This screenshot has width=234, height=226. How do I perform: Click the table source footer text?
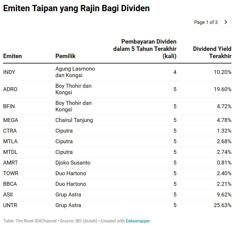pos(77,221)
